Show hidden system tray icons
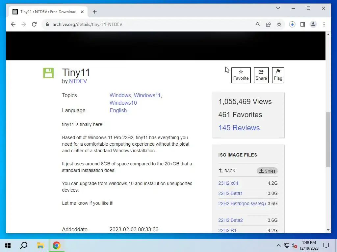 point(278,245)
